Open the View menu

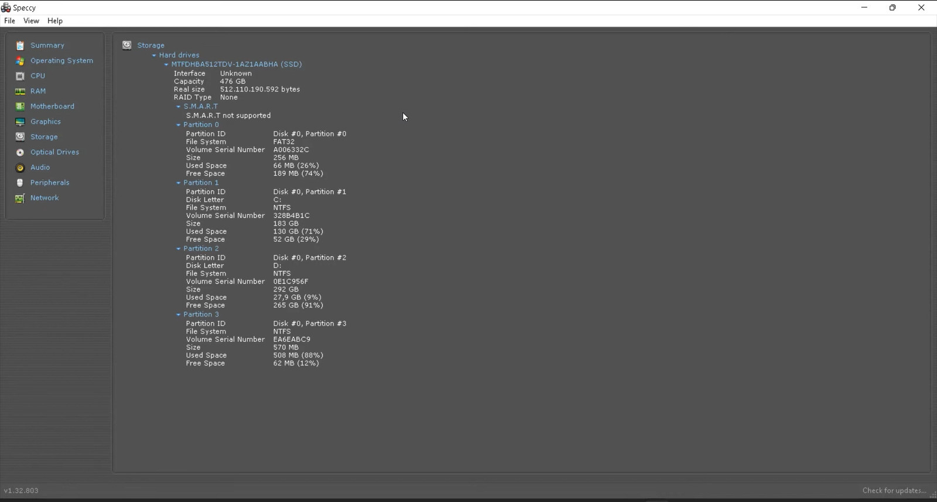[x=31, y=21]
